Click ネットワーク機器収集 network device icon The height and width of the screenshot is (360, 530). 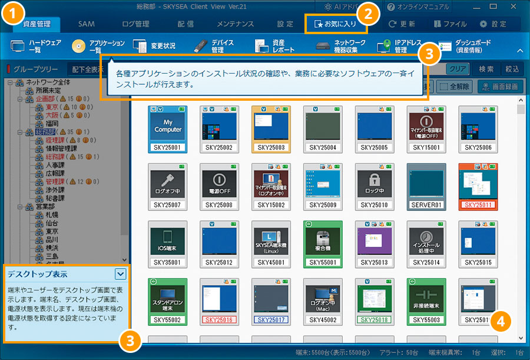click(322, 46)
